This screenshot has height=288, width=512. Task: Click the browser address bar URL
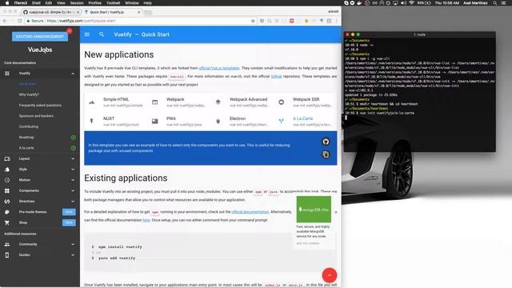81,21
